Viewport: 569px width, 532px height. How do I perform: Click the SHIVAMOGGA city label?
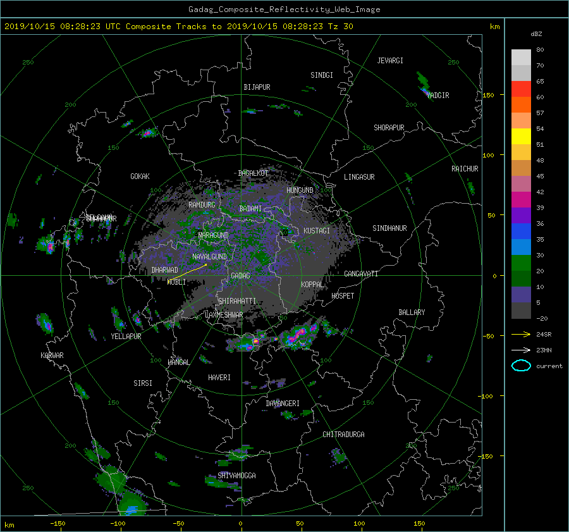236,475
